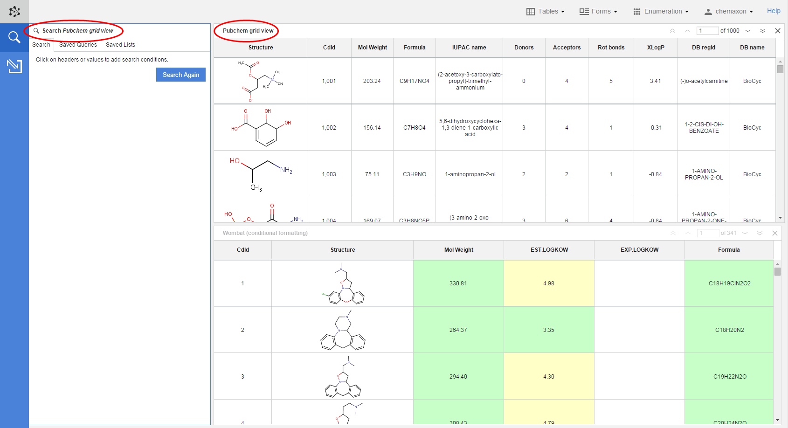Jump to last record in Pubchem grid

click(x=762, y=31)
